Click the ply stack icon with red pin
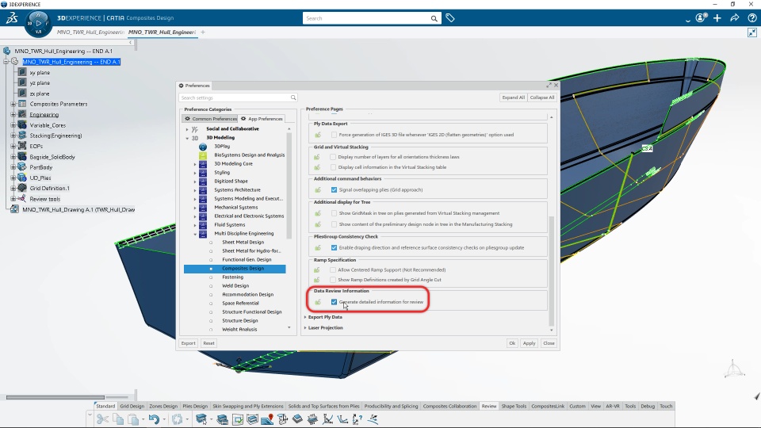The height and width of the screenshot is (428, 761). pyautogui.click(x=267, y=418)
